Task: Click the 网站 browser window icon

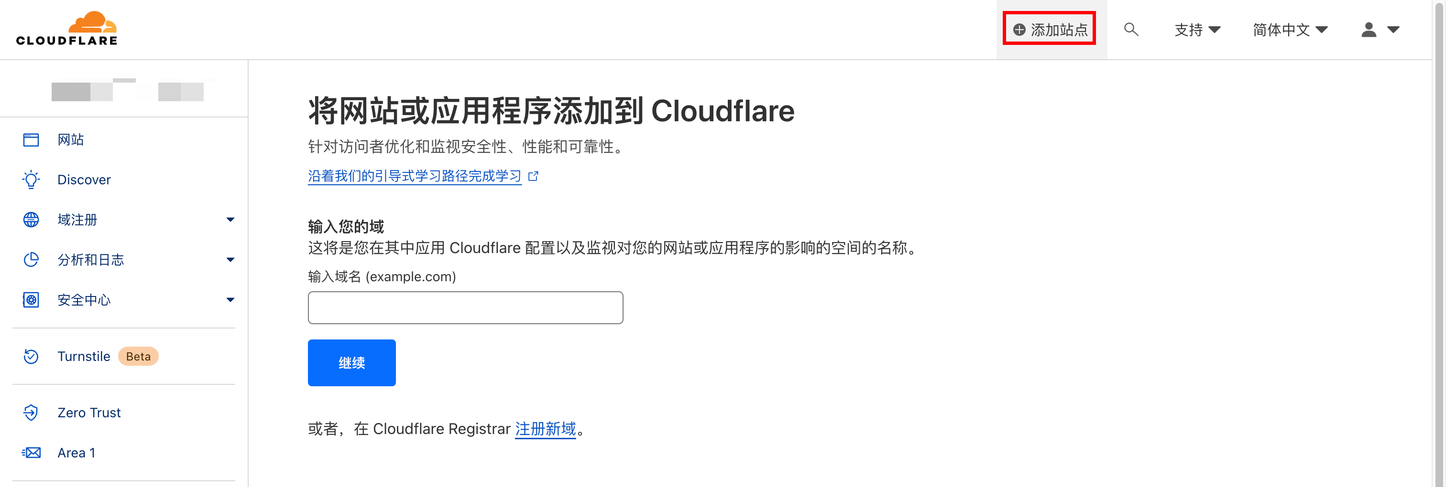Action: tap(31, 139)
